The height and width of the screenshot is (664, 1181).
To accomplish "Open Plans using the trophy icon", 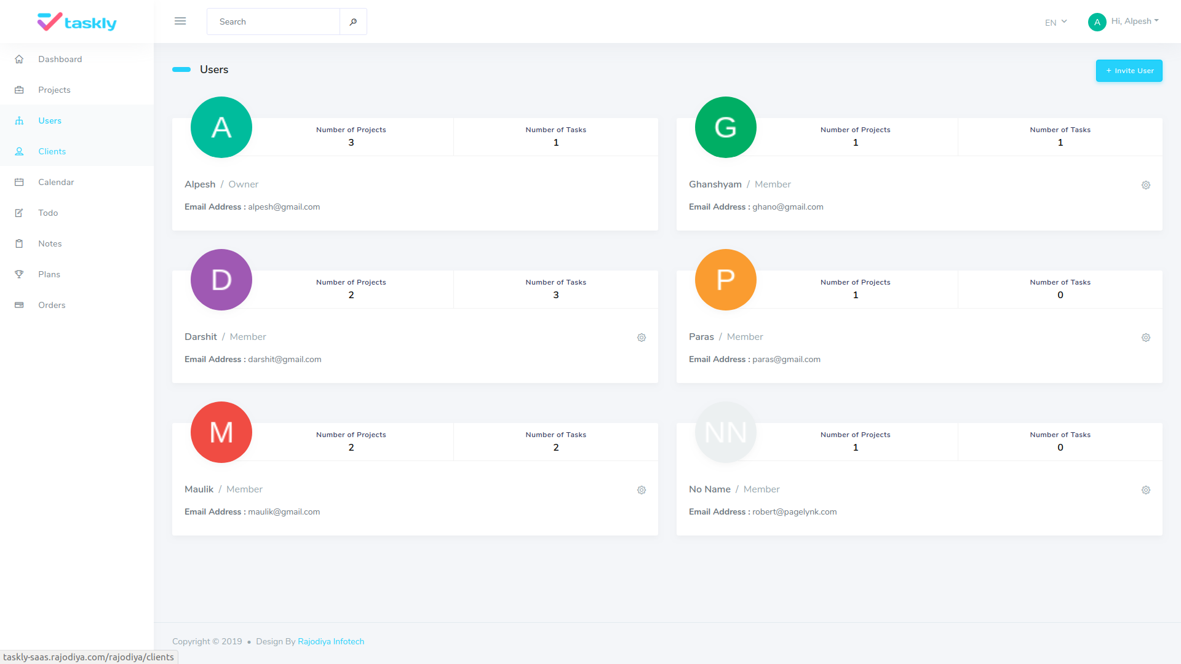I will 19,274.
